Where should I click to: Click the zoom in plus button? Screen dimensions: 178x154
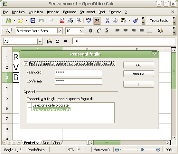click(158, 150)
